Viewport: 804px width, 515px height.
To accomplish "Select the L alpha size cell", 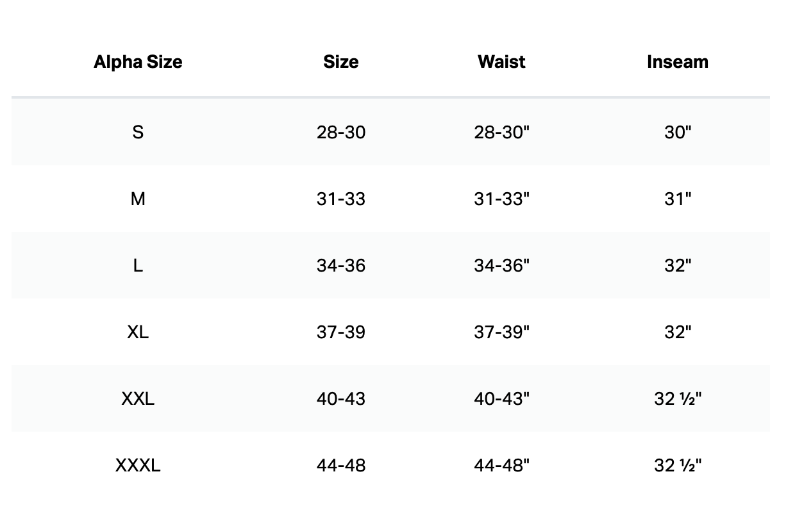I will (138, 266).
